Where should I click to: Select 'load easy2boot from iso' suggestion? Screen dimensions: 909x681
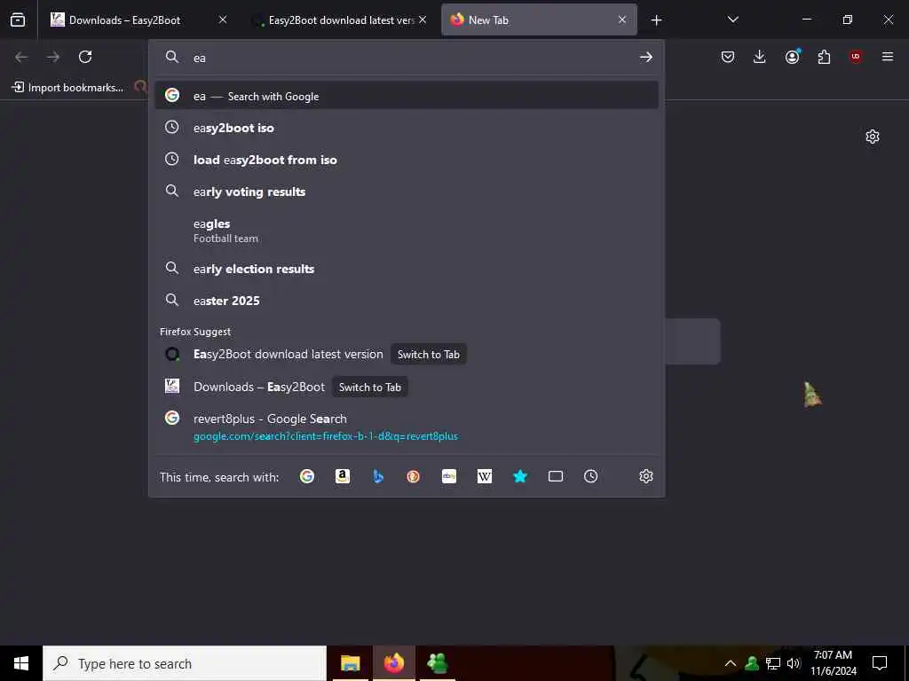coord(407,160)
